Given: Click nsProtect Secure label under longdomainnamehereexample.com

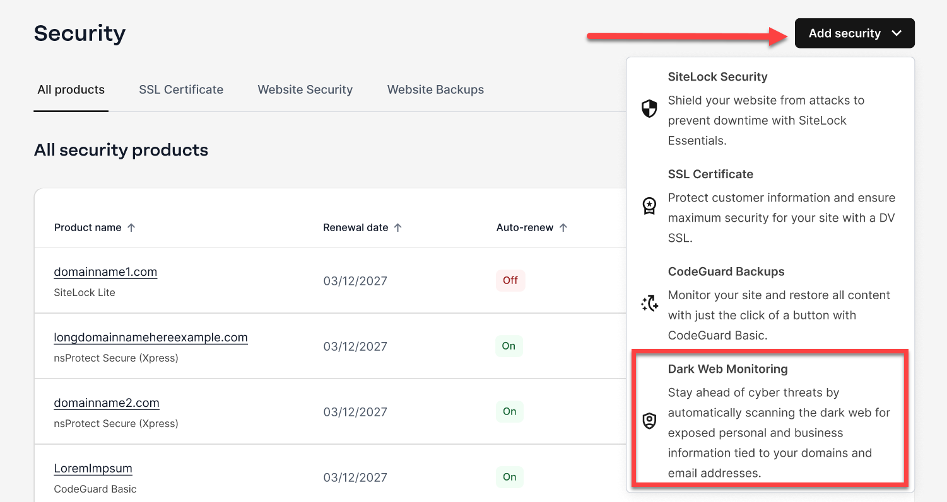Looking at the screenshot, I should click(x=116, y=358).
